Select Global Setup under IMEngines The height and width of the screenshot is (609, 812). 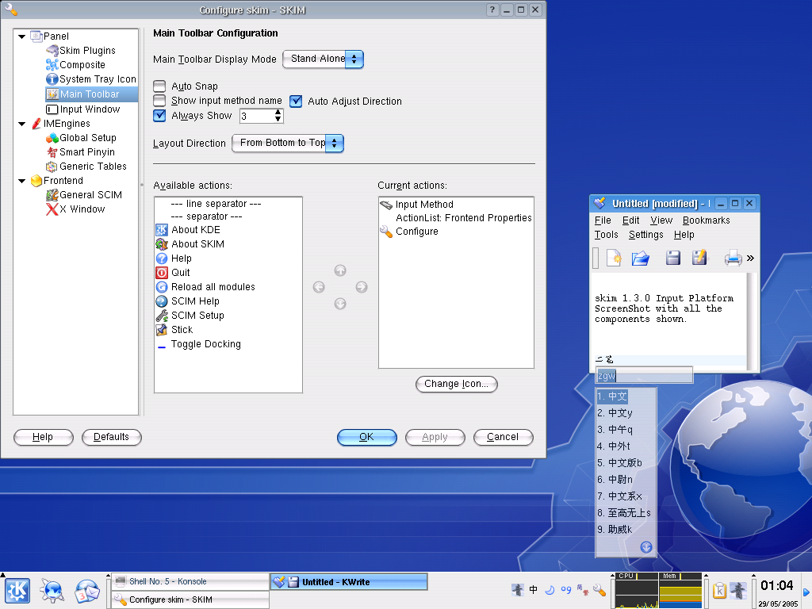click(x=81, y=138)
